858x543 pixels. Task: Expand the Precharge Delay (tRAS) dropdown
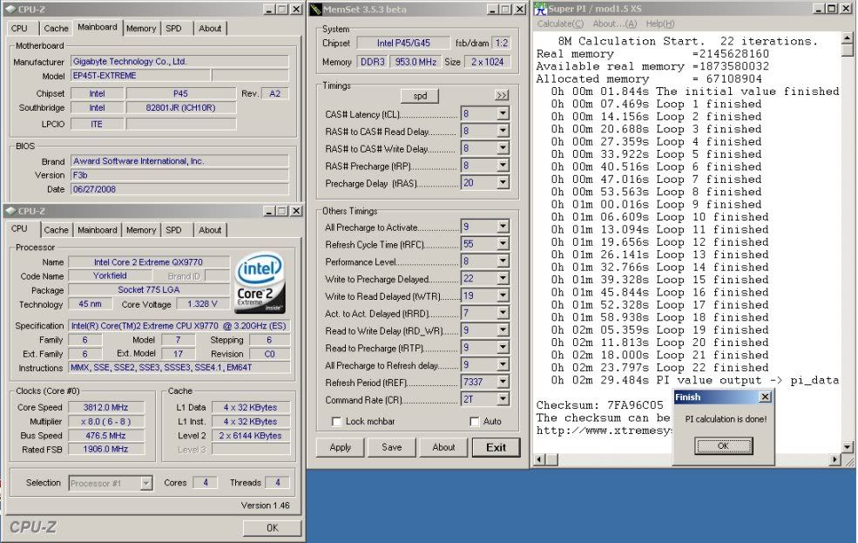[503, 183]
